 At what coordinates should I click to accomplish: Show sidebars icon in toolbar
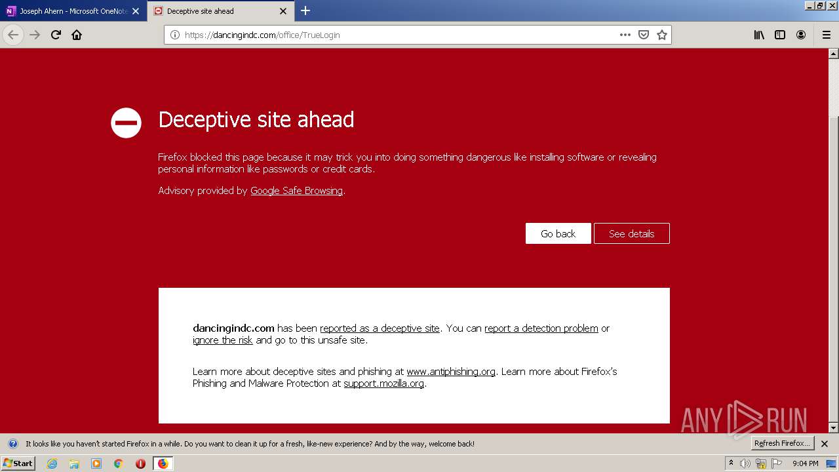tap(780, 35)
